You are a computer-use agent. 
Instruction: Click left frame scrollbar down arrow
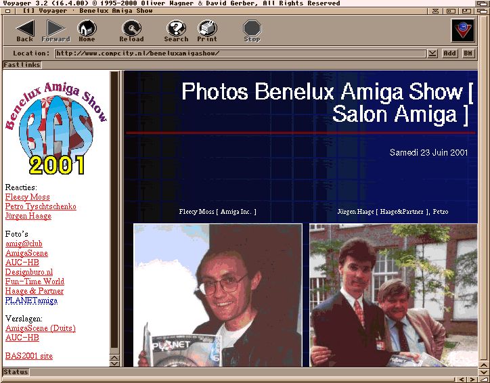[x=114, y=363]
